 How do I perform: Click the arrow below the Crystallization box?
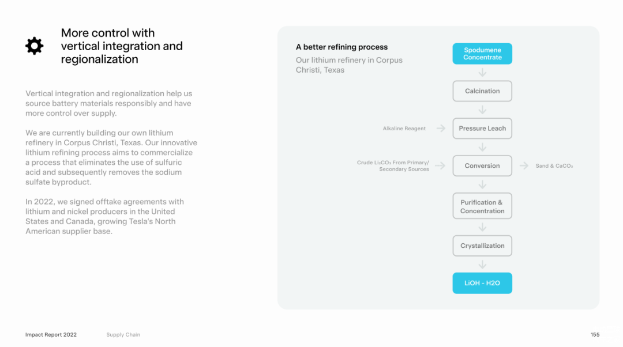(x=482, y=265)
